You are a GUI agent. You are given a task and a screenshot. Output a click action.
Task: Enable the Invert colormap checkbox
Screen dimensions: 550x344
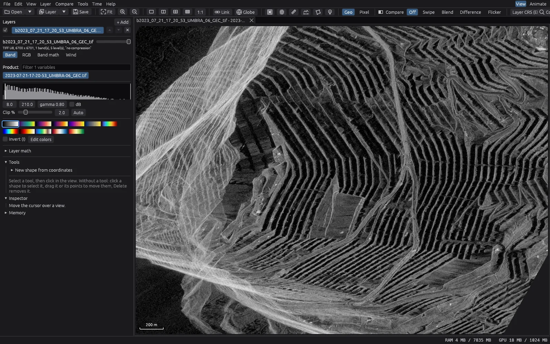pyautogui.click(x=5, y=139)
